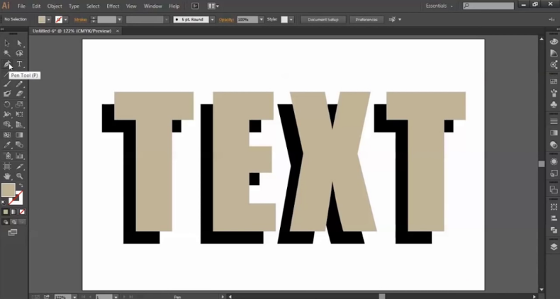This screenshot has width=560, height=299.
Task: Select the Artboard tool
Action: (x=7, y=167)
